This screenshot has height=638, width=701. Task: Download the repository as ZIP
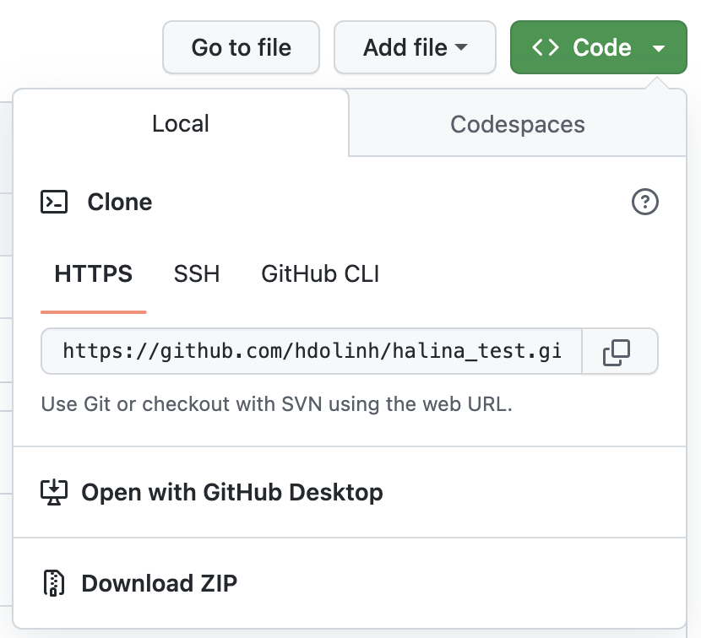[159, 583]
